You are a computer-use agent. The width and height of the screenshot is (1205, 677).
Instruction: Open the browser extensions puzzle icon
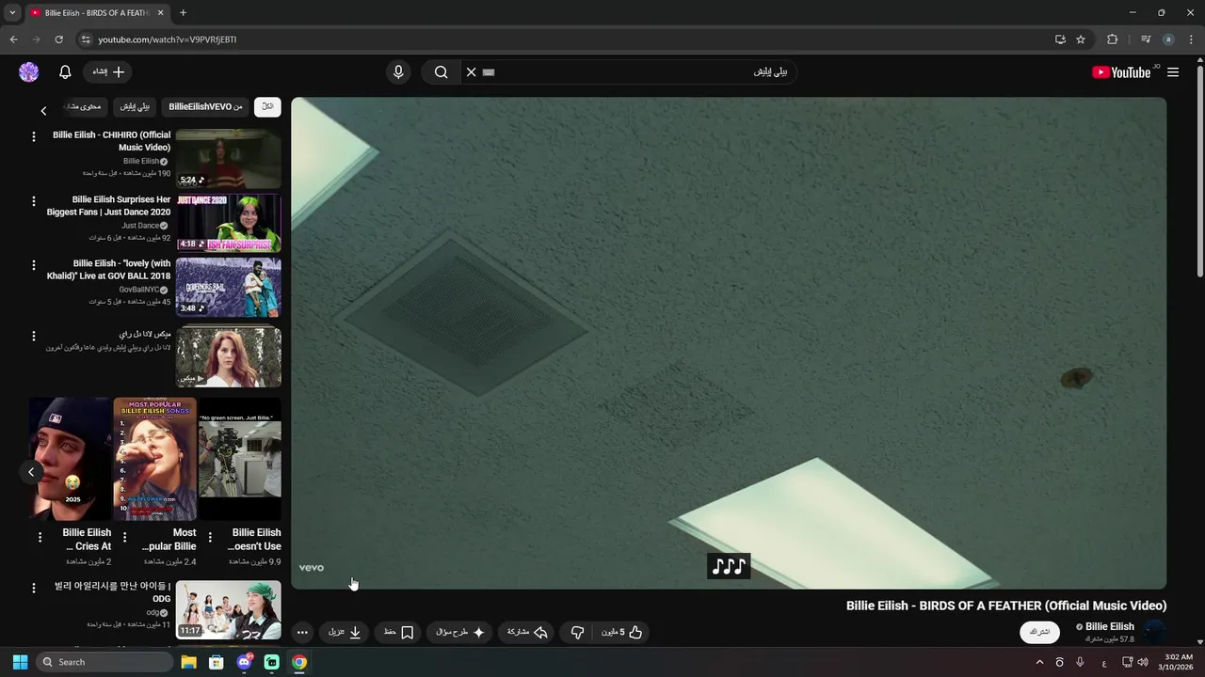(x=1112, y=39)
